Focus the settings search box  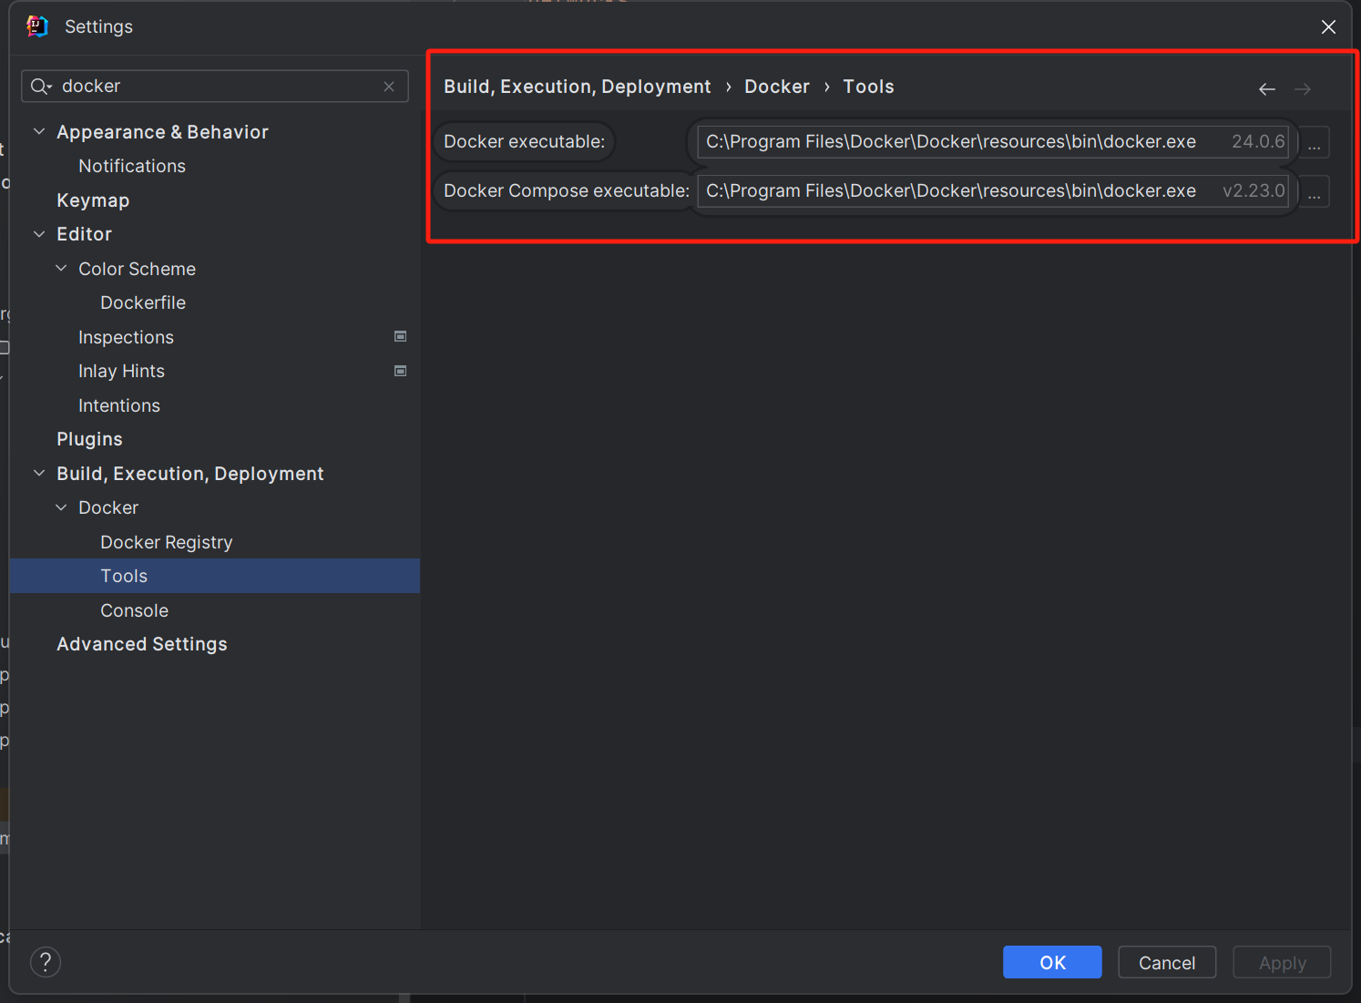(215, 87)
